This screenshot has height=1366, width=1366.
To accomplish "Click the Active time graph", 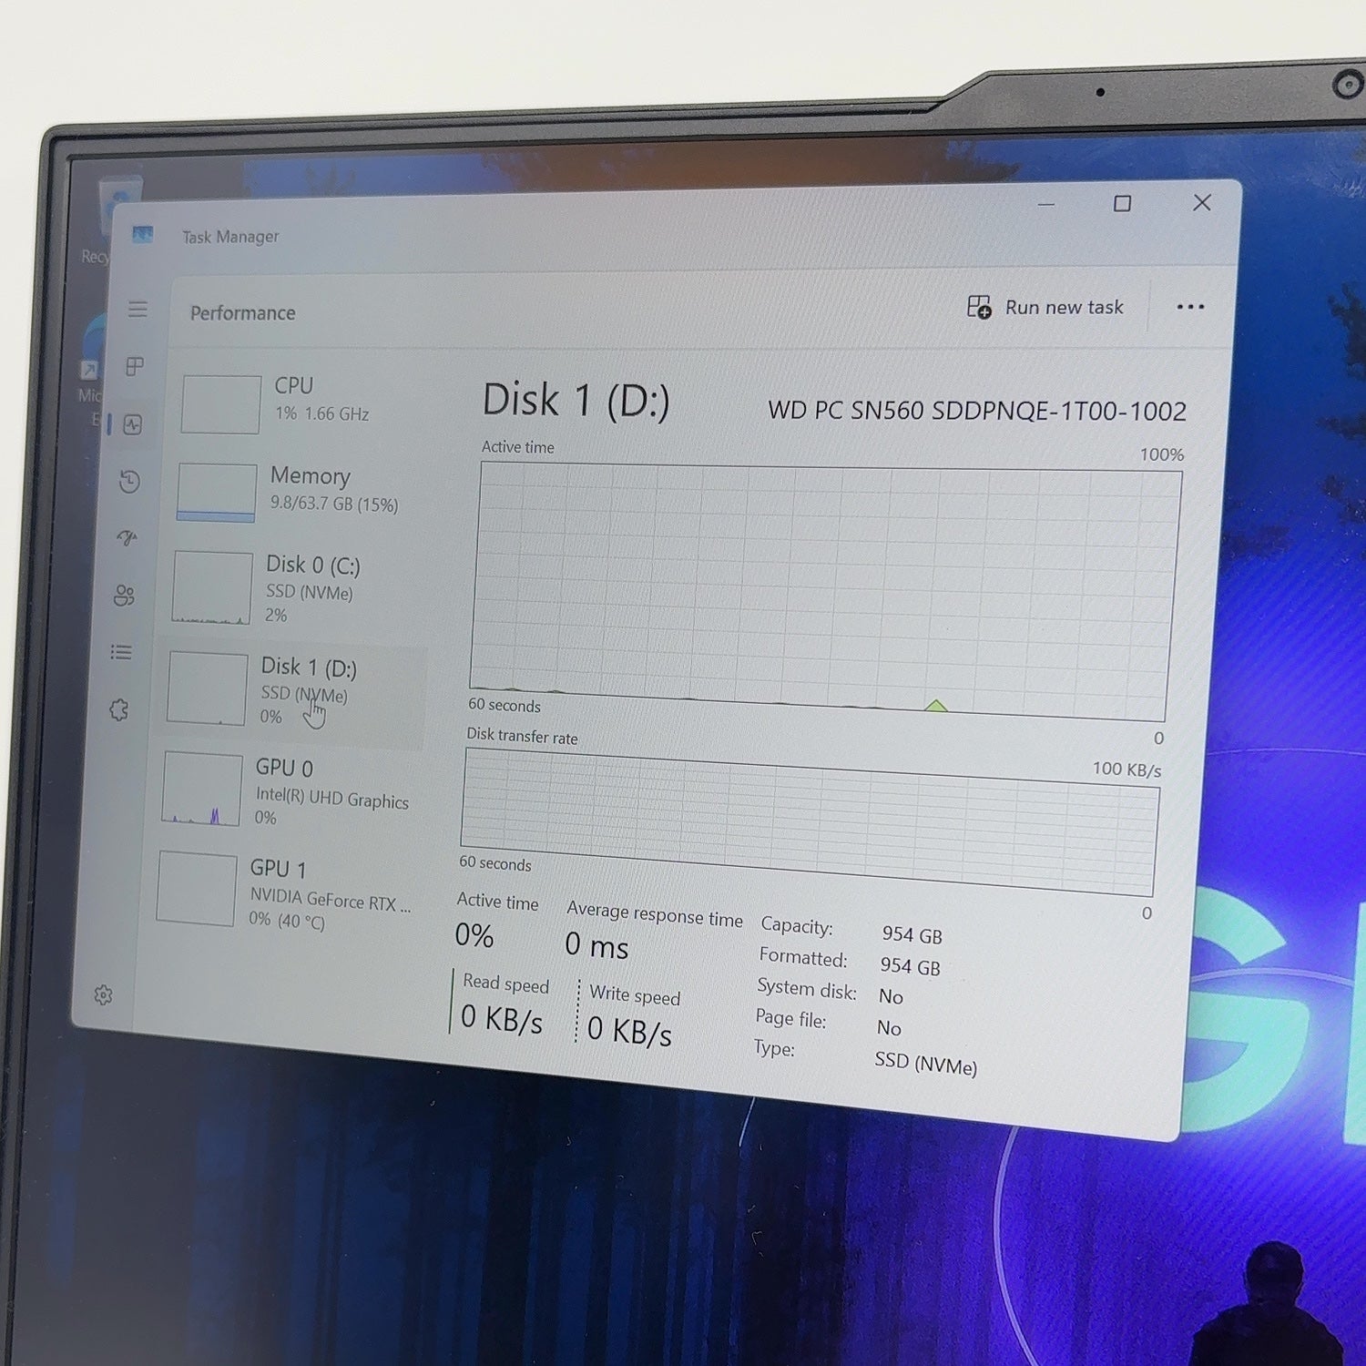I will 824,590.
